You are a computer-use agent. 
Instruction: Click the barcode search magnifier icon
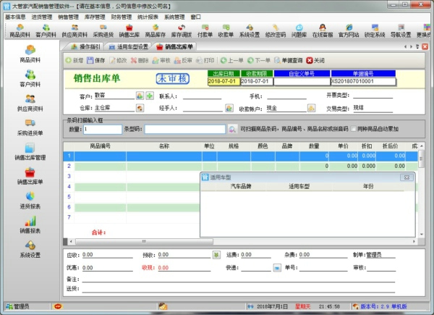232,129
